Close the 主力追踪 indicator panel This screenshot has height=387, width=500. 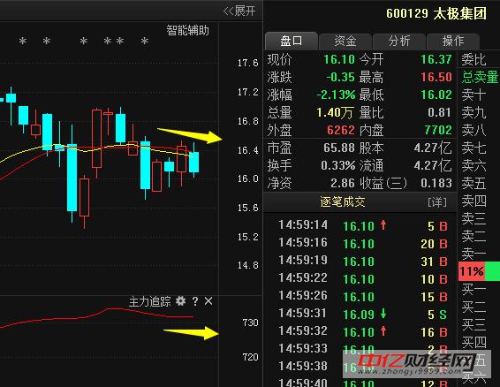pos(208,301)
